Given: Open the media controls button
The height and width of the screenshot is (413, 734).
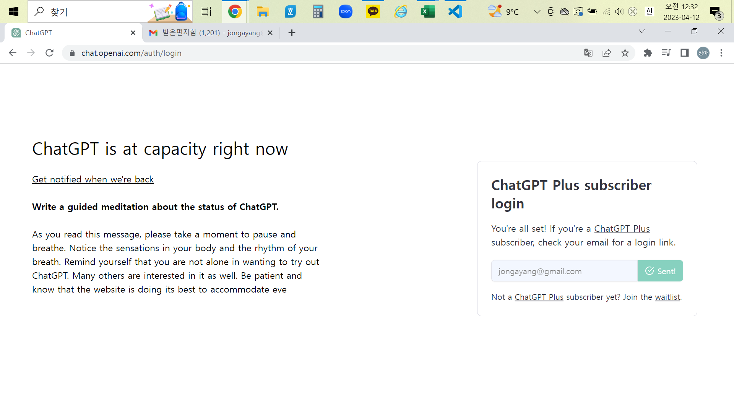Looking at the screenshot, I should pos(666,53).
